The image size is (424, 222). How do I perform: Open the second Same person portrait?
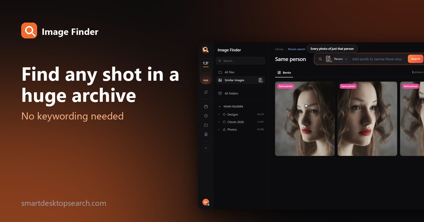[367, 119]
